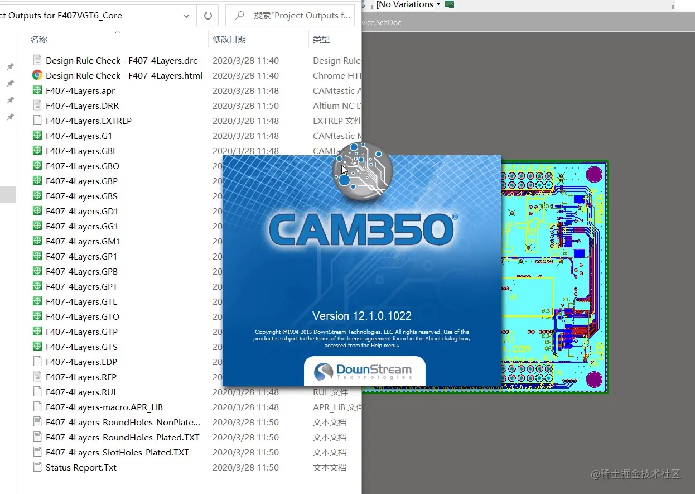Click the CAMtastic icon beside F407-4Layers.GBP
Viewport: 695px width, 494px height.
[37, 181]
